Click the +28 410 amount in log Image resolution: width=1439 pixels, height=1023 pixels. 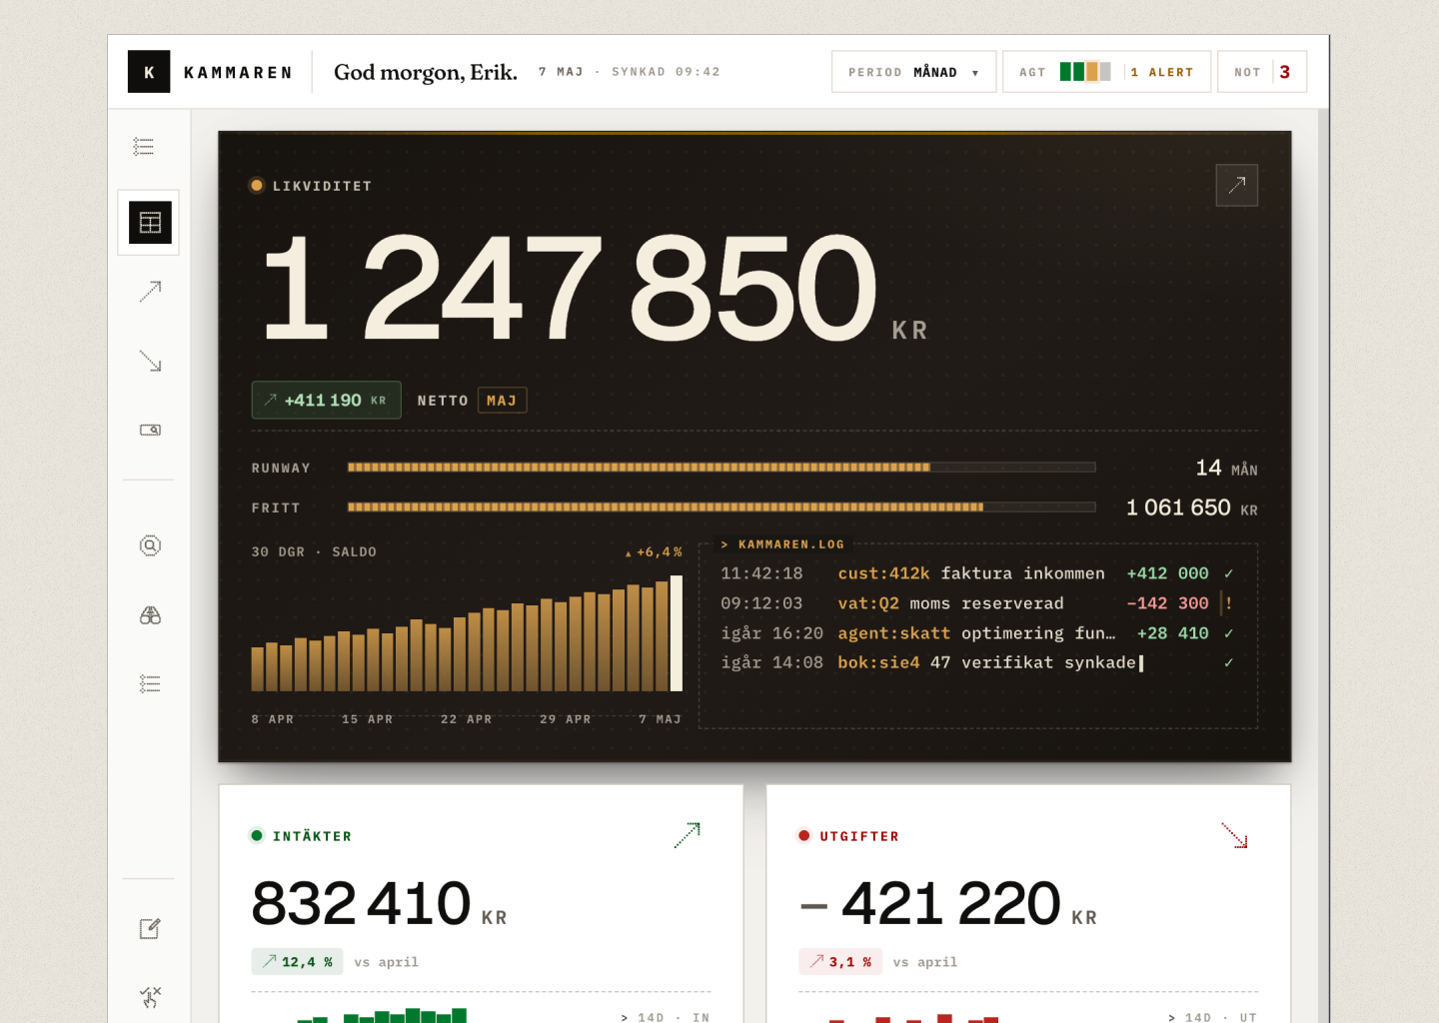coord(1172,633)
